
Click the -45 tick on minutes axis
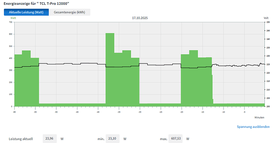(x=77, y=112)
